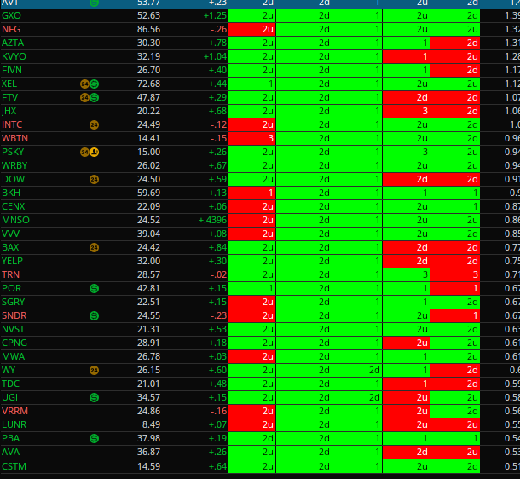Click the net change -.02 for TRN
520x479 pixels.
pyautogui.click(x=219, y=274)
